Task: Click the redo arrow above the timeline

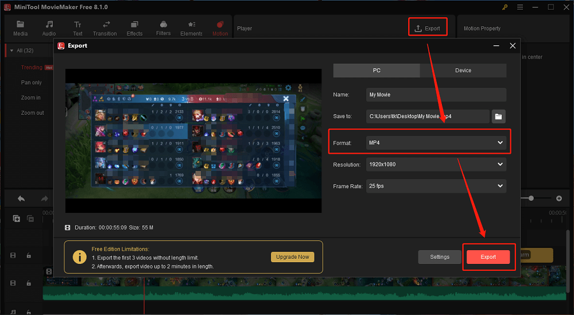Action: click(x=44, y=199)
